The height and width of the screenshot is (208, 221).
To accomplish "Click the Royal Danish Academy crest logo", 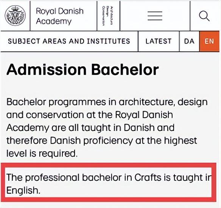I will click(x=15, y=16).
